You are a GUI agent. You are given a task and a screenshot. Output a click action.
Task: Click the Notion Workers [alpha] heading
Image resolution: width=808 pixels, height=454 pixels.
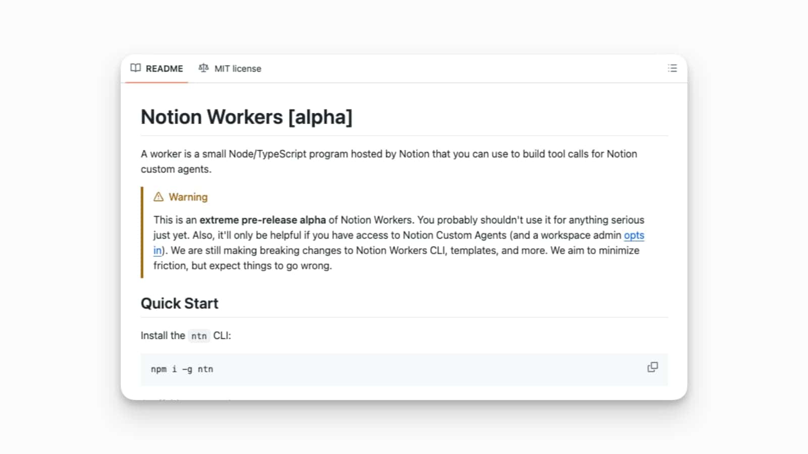[x=246, y=117]
